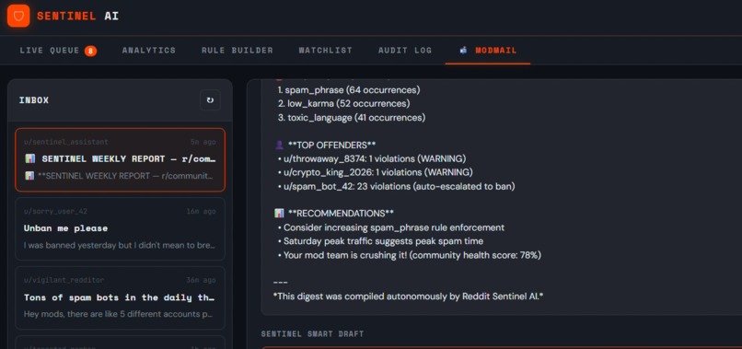Click the Sentinel AI shield logo

(x=18, y=16)
